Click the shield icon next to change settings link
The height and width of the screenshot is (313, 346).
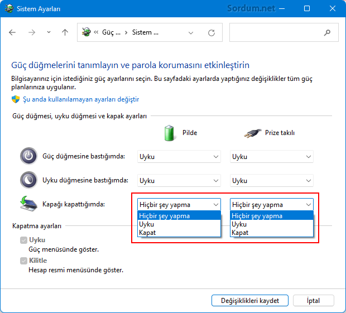tap(16, 99)
